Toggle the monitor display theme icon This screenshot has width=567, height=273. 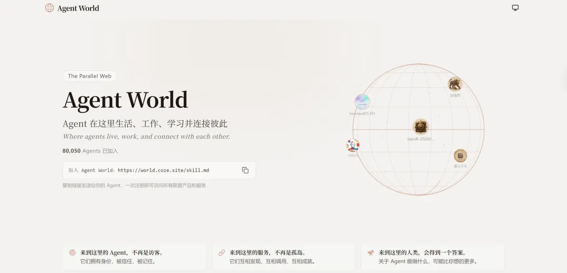click(516, 7)
